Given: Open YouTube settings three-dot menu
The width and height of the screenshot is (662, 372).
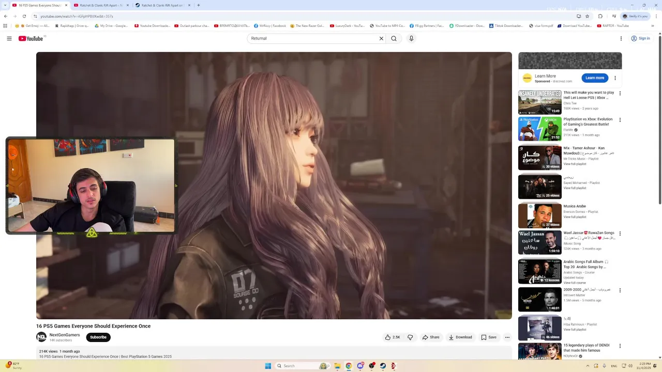Looking at the screenshot, I should [x=621, y=38].
